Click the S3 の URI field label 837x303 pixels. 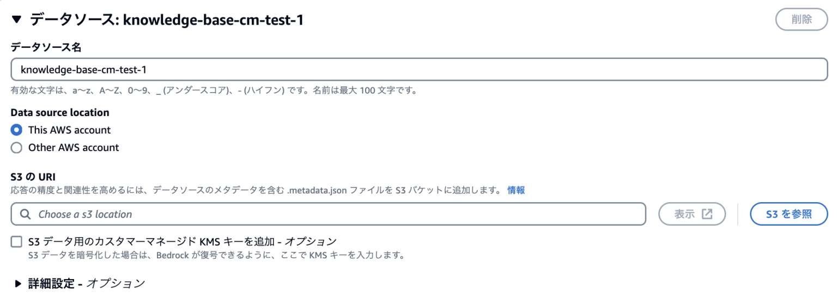[33, 177]
